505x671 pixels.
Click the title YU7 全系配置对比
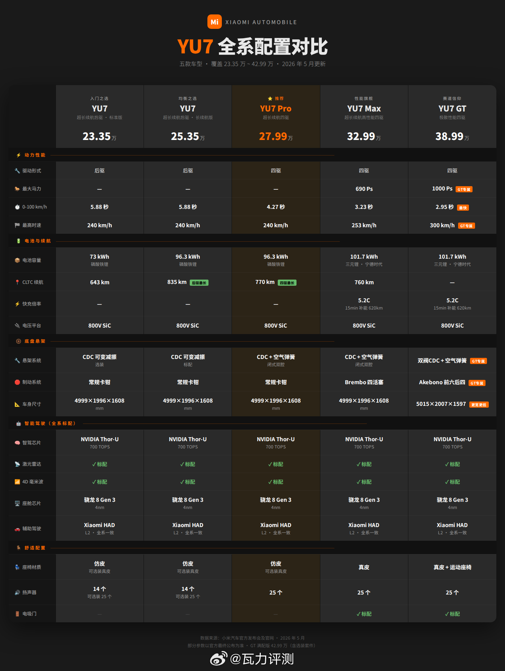click(252, 47)
